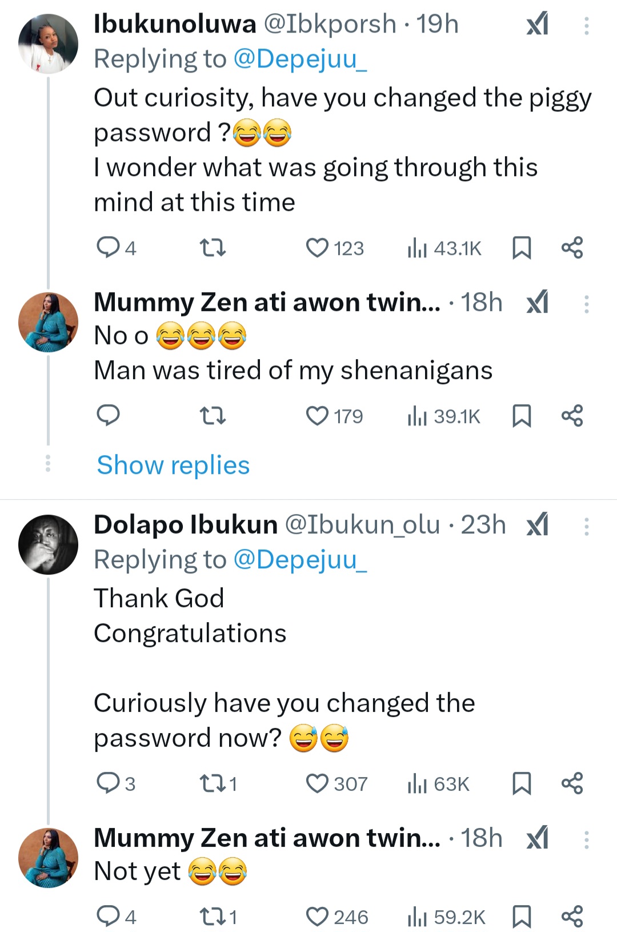Screen dimensions: 617x932
Task: Open Ibukunoluwa's profile avatar
Action: point(48,44)
